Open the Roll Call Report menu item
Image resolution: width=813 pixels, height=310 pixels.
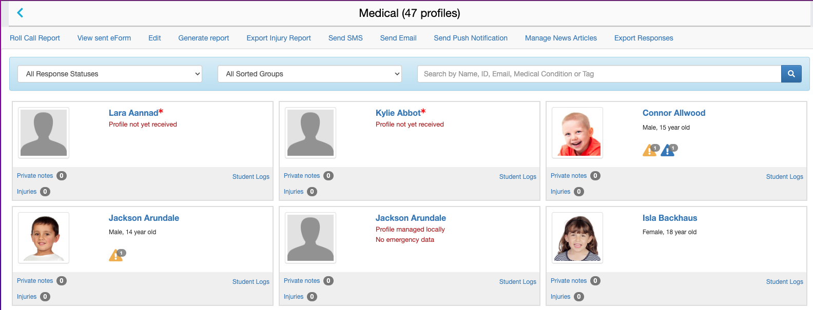(x=35, y=38)
